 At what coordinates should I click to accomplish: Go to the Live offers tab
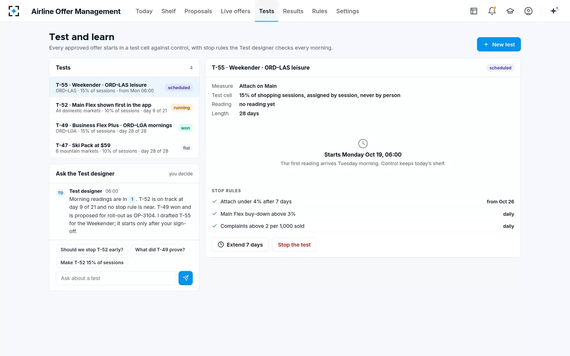pyautogui.click(x=236, y=11)
